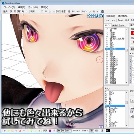Click the rotate view icon in the viewport corner
The width and height of the screenshot is (134, 134).
pos(101,16)
